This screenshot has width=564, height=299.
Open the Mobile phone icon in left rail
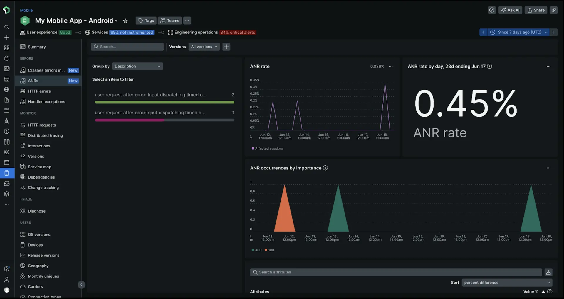coord(6,173)
